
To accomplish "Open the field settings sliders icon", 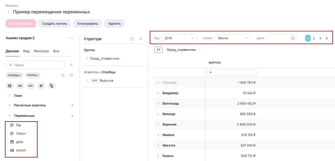I will pyautogui.click(x=63, y=75).
